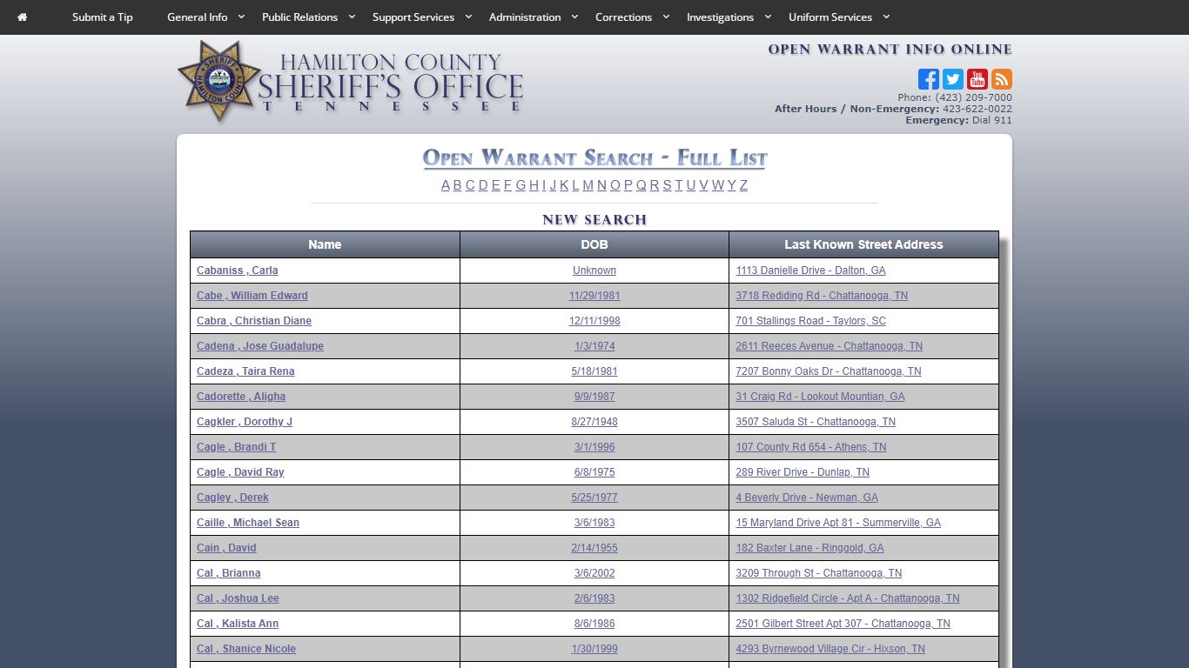Image resolution: width=1189 pixels, height=668 pixels.
Task: Open record for Cabe, William Edward
Action: click(252, 296)
